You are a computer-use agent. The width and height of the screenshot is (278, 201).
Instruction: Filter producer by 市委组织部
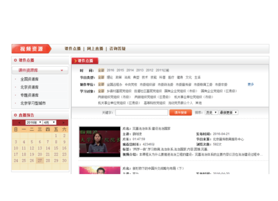(x=147, y=84)
